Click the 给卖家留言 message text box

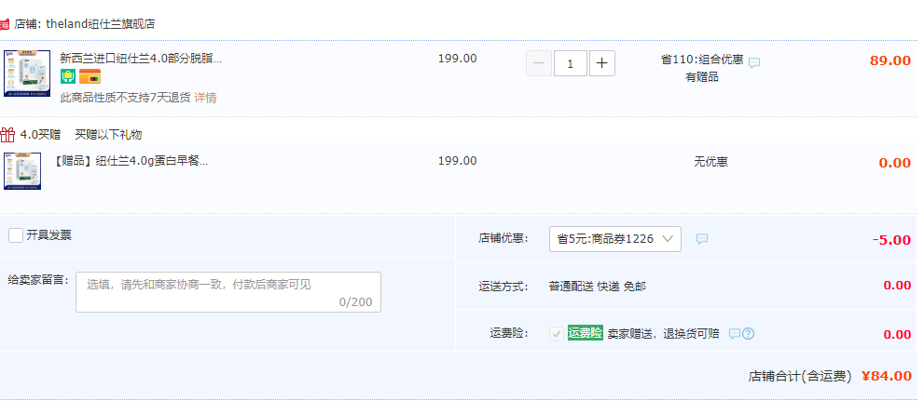228,291
